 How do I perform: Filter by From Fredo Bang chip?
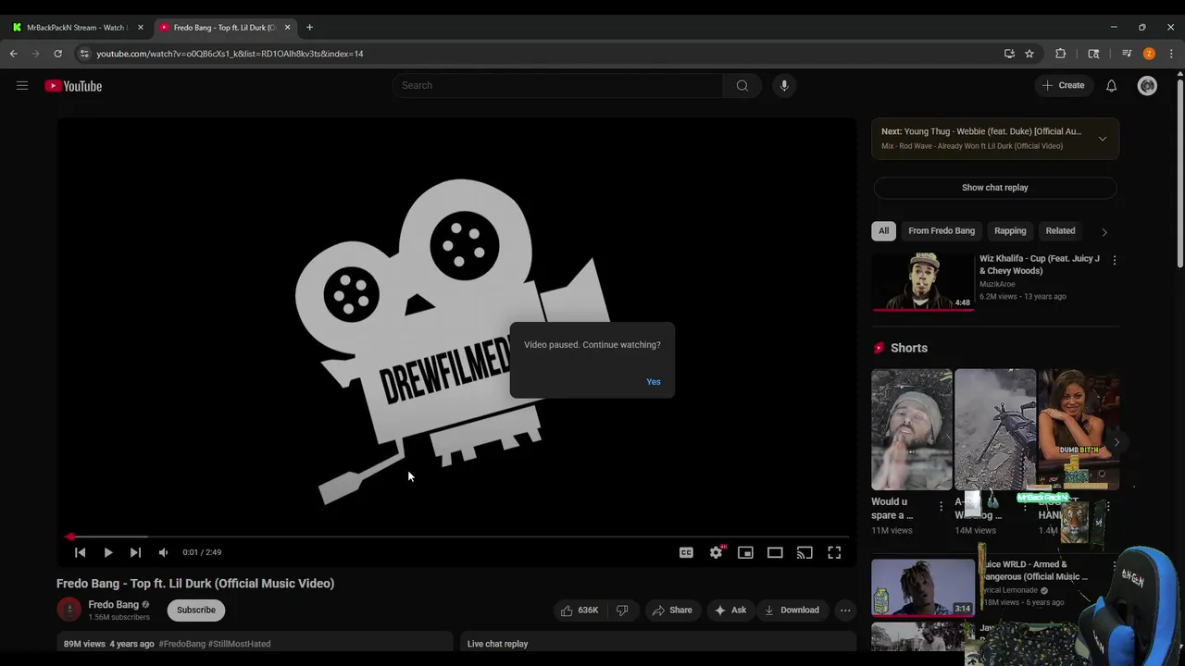[x=942, y=231]
